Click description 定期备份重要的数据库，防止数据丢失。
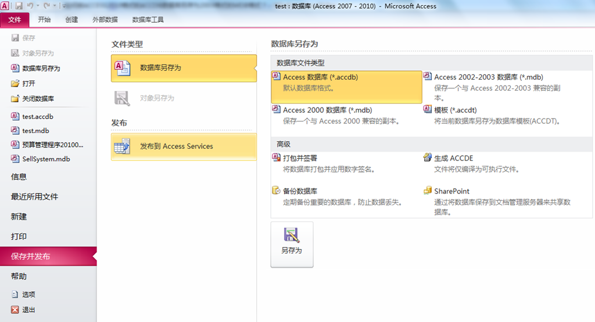Viewport: 595px width, 322px height. [342, 202]
